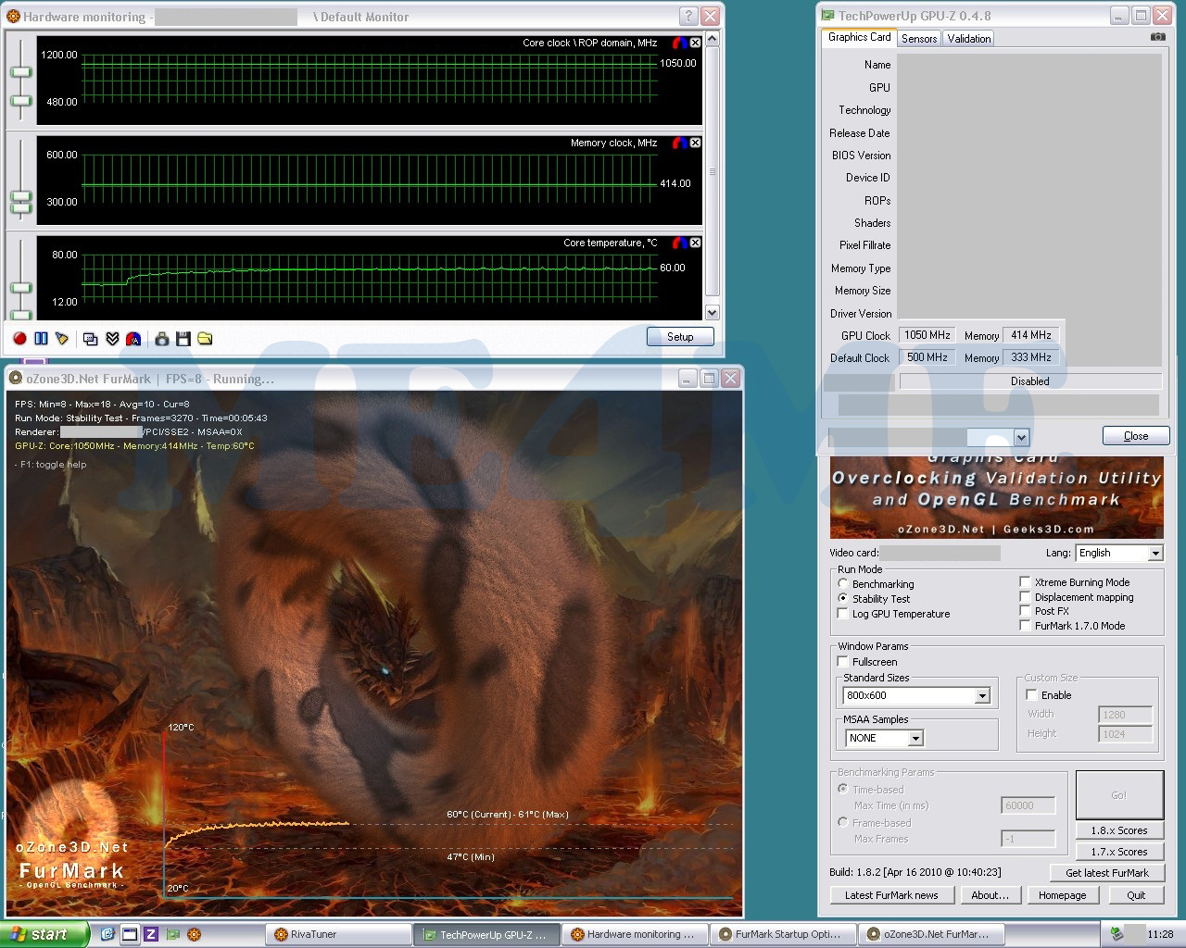Save monitoring log with the floppy disk icon
This screenshot has height=948, width=1186.
tap(183, 339)
